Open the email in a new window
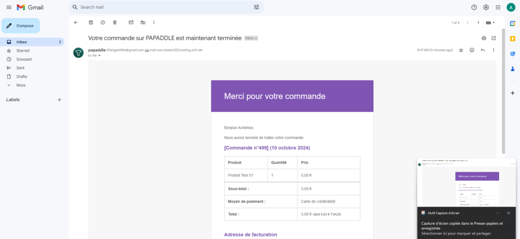 494,38
